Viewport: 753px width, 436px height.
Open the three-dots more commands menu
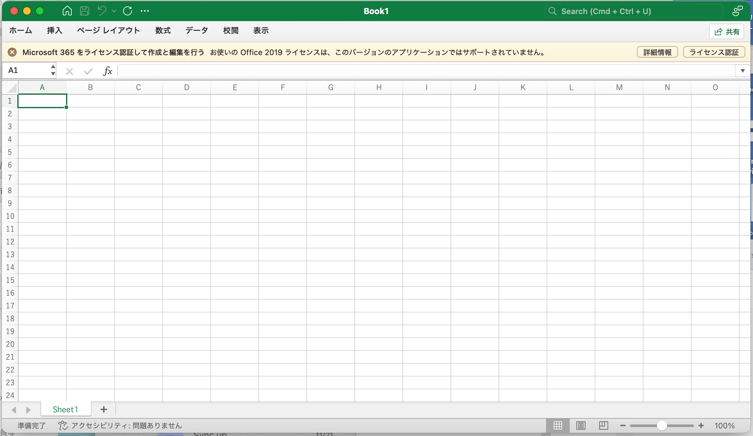click(145, 11)
